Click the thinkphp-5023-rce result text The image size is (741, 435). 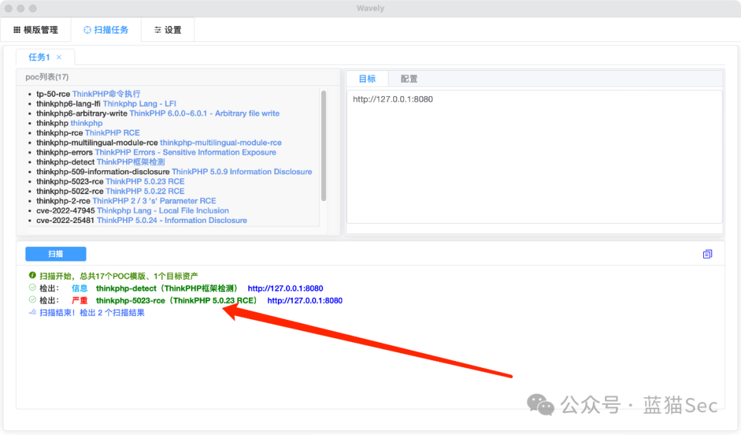pos(177,301)
